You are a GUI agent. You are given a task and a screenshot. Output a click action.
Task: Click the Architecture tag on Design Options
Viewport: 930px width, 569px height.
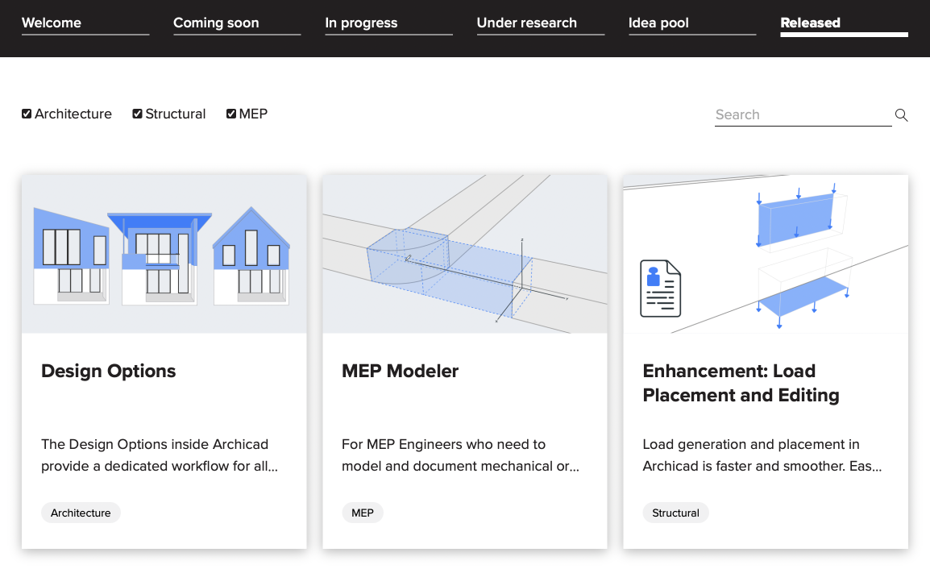tap(81, 513)
